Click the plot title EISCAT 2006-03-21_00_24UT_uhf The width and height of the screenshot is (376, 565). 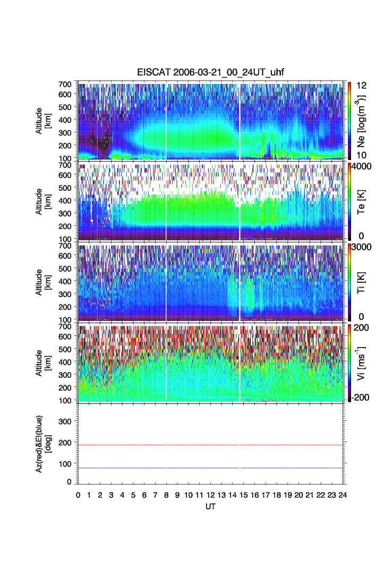coord(211,73)
